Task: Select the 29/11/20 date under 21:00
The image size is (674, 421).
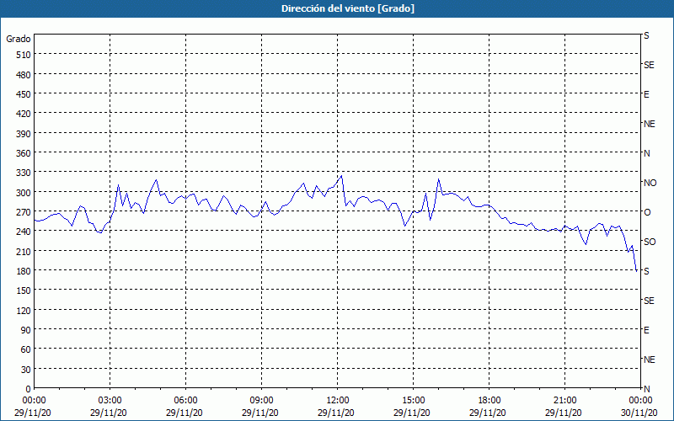Action: click(x=564, y=413)
